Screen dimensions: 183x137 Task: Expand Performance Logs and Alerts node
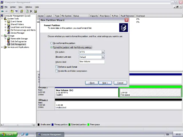(x=5, y=30)
